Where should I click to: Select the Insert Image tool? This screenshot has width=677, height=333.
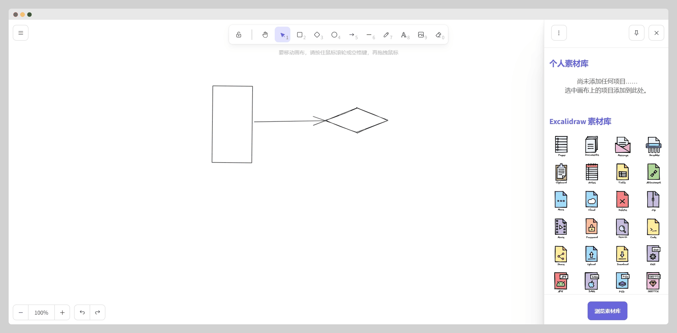(x=421, y=35)
